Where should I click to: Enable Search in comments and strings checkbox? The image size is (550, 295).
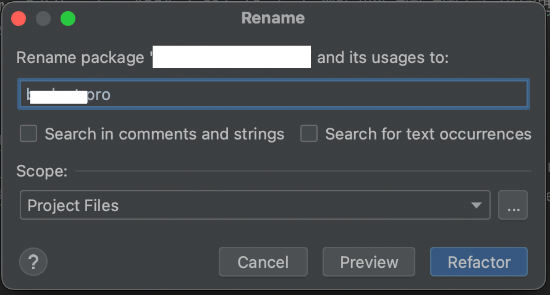(28, 134)
